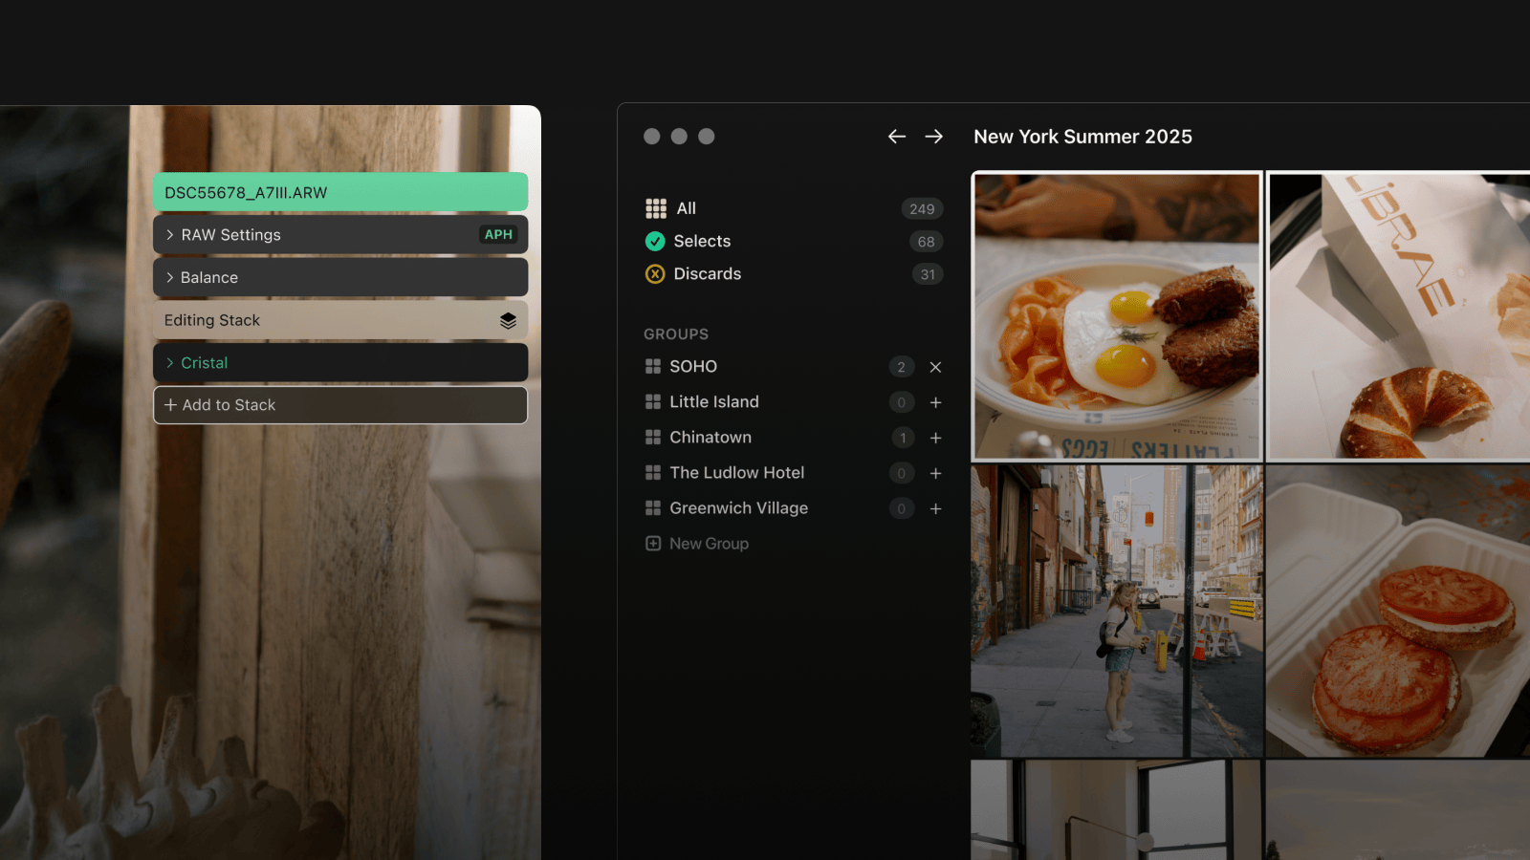Add photo to Little Island group
The height and width of the screenshot is (860, 1530).
tap(935, 402)
